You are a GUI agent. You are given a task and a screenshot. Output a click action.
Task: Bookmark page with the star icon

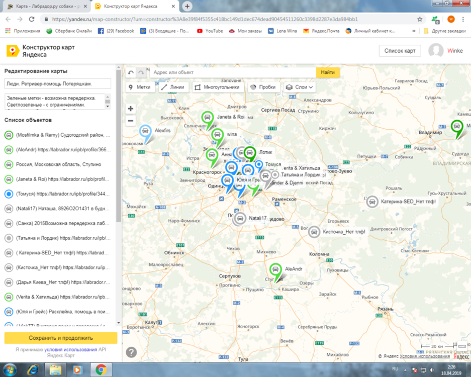(420, 19)
